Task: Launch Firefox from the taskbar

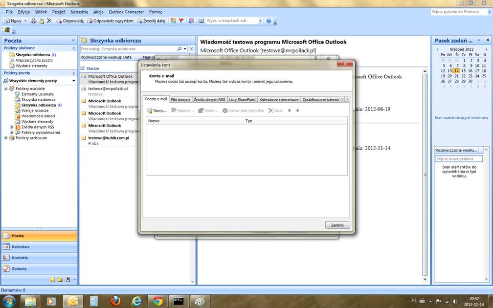Action: [115, 301]
